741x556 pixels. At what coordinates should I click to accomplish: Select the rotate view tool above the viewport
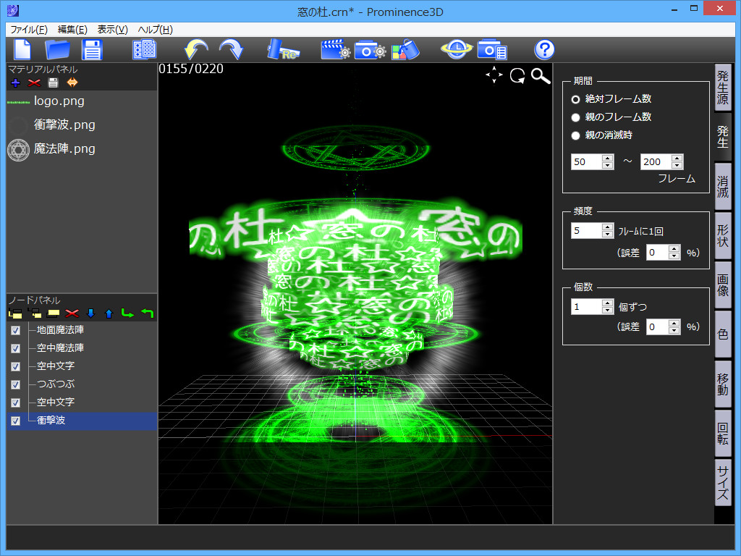tap(517, 75)
